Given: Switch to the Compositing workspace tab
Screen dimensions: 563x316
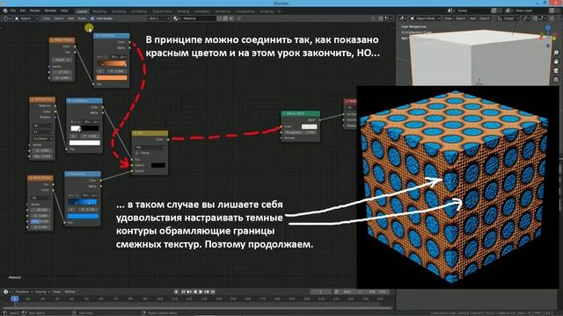Looking at the screenshot, I should (x=245, y=11).
